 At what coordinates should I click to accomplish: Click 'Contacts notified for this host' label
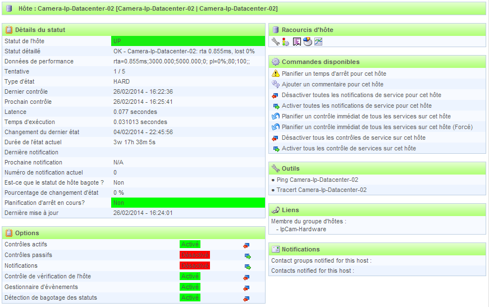[313, 271]
